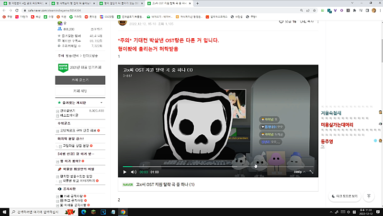The image size is (383, 216).
Task: Mute the video with the speaker icon
Action: tap(134, 172)
